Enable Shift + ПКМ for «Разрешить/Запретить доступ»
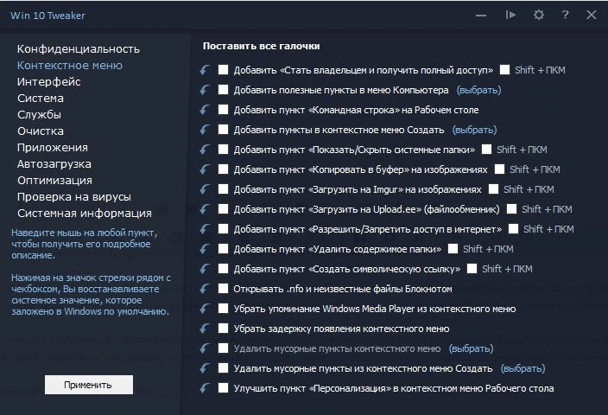The image size is (608, 415). pos(513,228)
